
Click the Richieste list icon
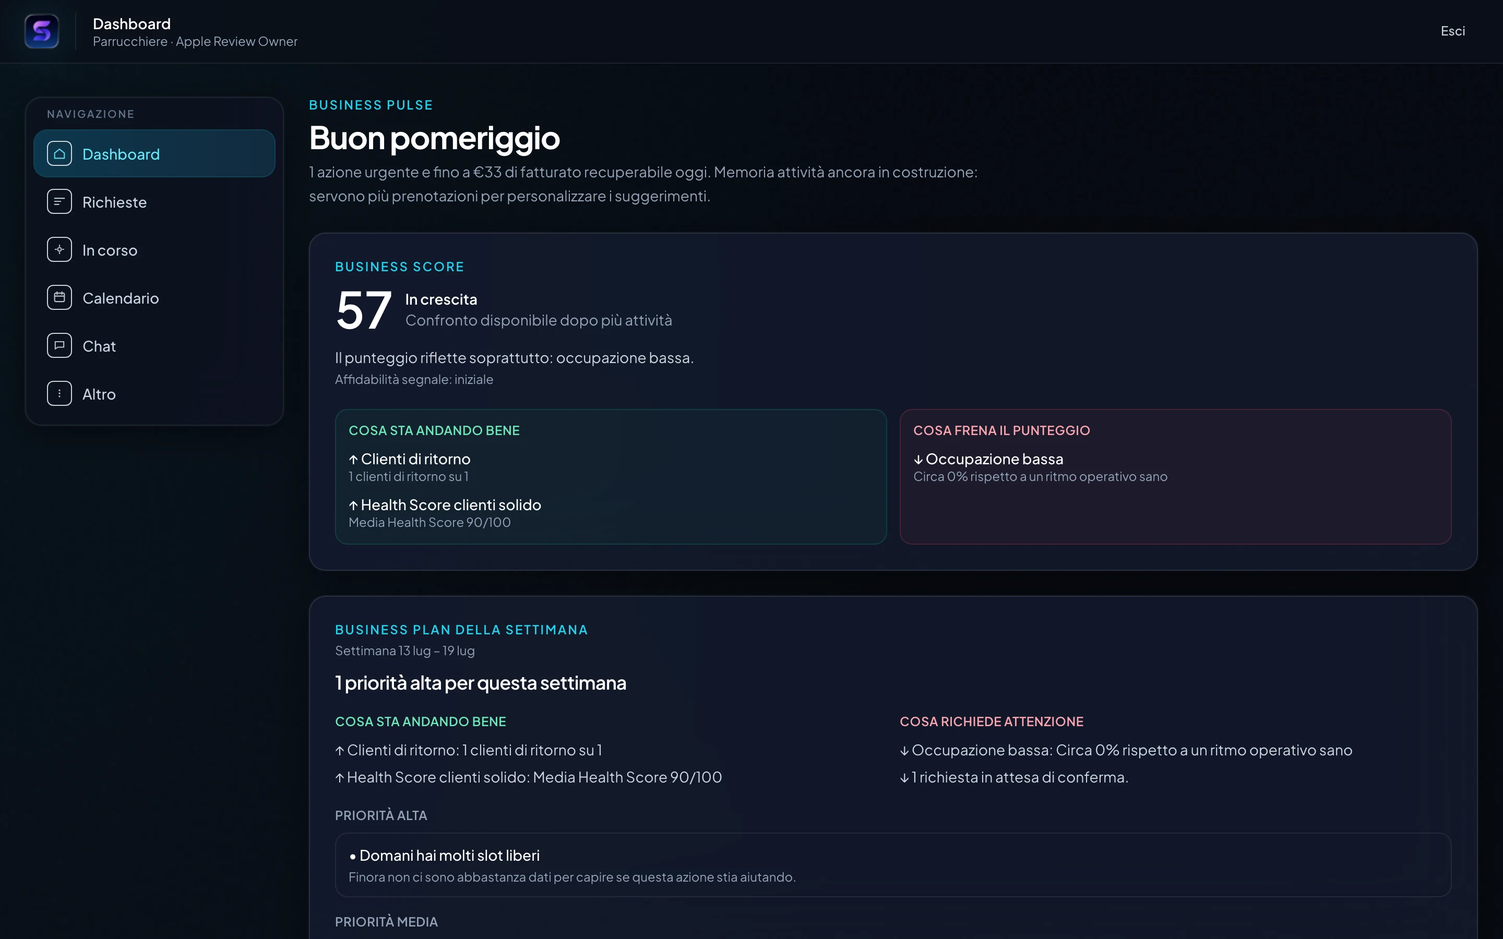pyautogui.click(x=59, y=202)
